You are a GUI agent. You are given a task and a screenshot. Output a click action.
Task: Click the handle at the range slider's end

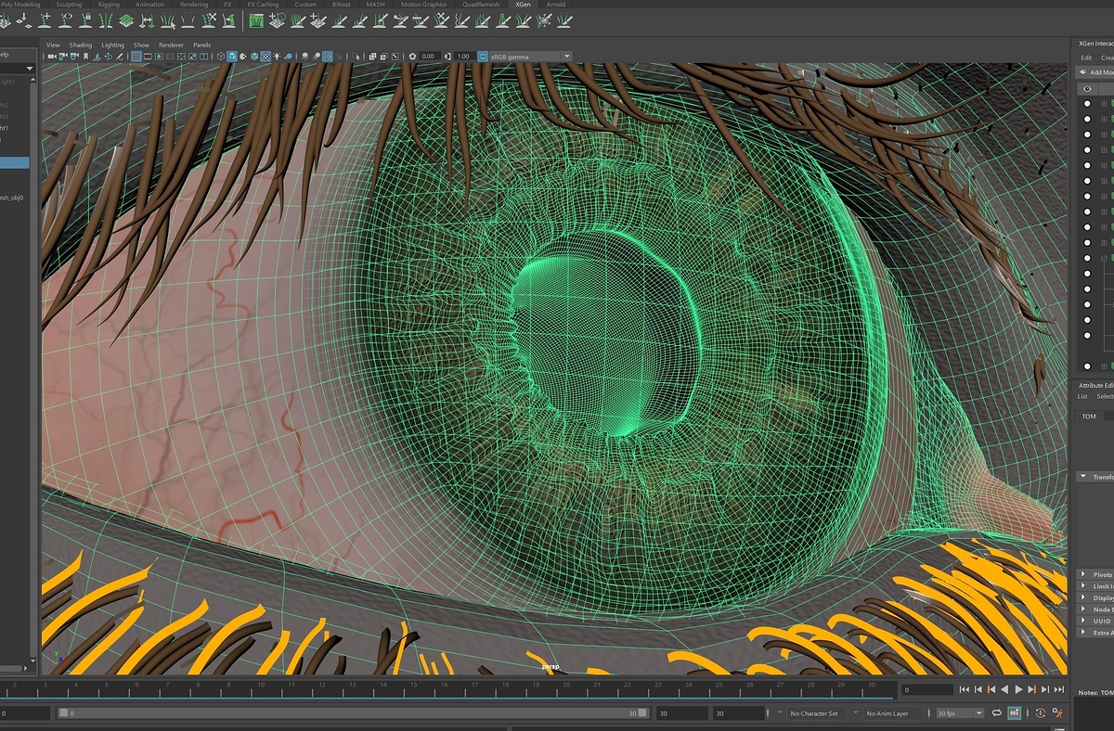(643, 713)
